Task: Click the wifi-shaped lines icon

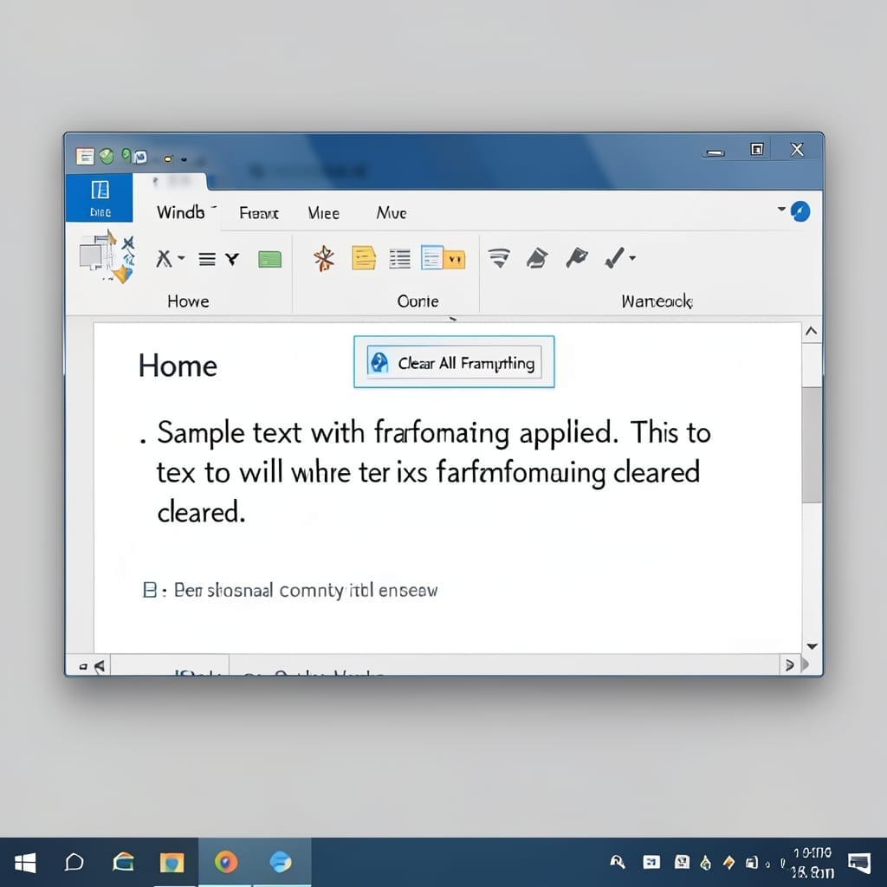Action: click(499, 257)
